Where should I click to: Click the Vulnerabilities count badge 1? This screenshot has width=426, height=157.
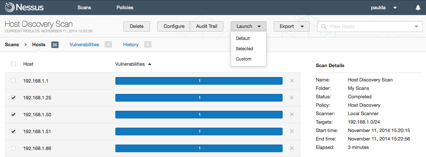click(108, 45)
